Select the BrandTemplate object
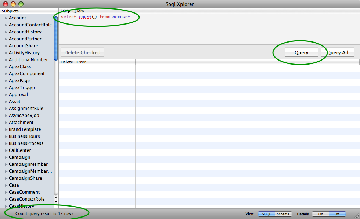 pos(25,129)
